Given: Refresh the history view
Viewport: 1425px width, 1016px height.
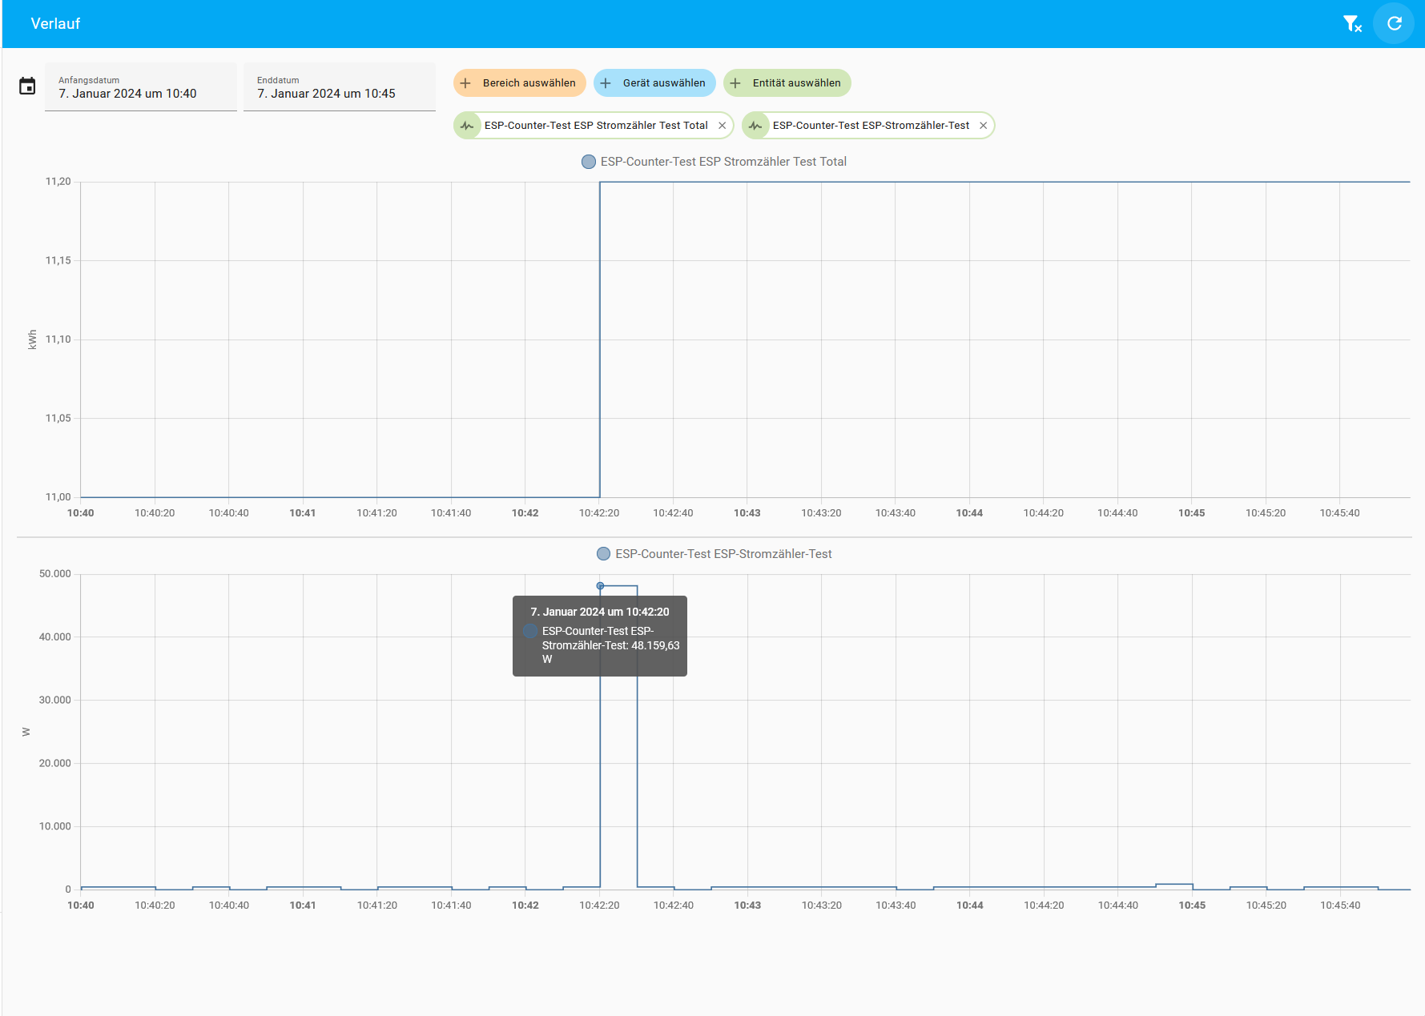Looking at the screenshot, I should click(1394, 24).
